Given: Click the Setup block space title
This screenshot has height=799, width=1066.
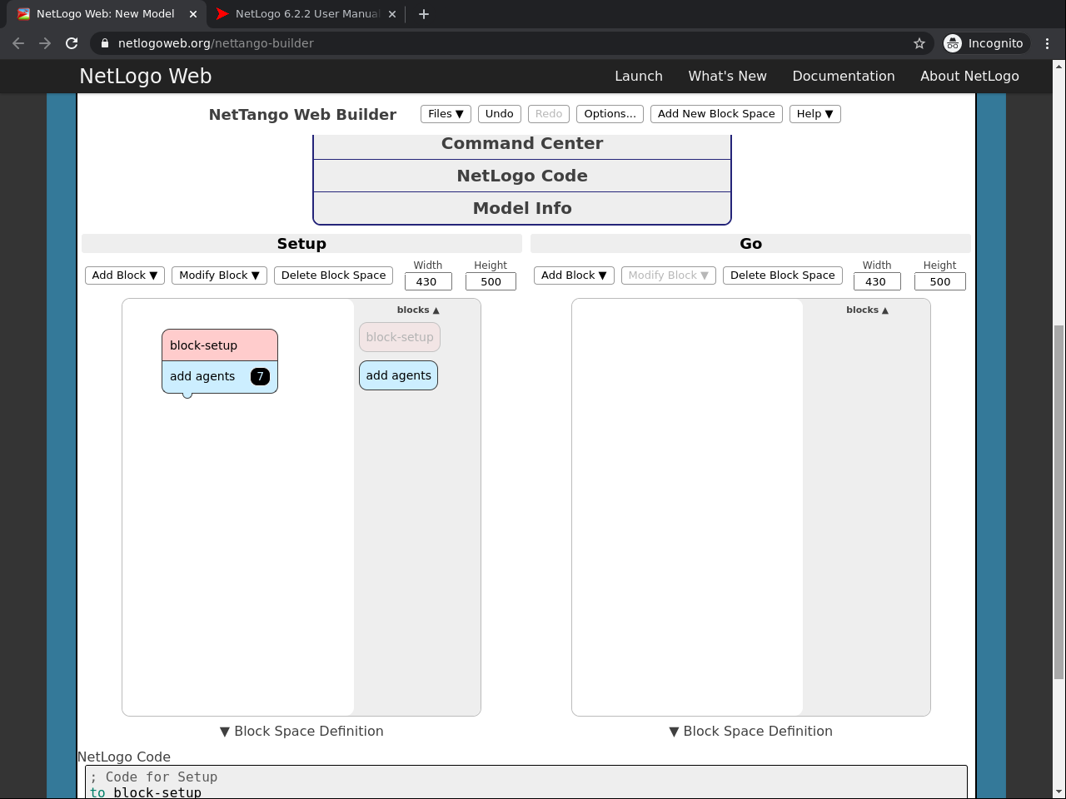Looking at the screenshot, I should point(301,244).
